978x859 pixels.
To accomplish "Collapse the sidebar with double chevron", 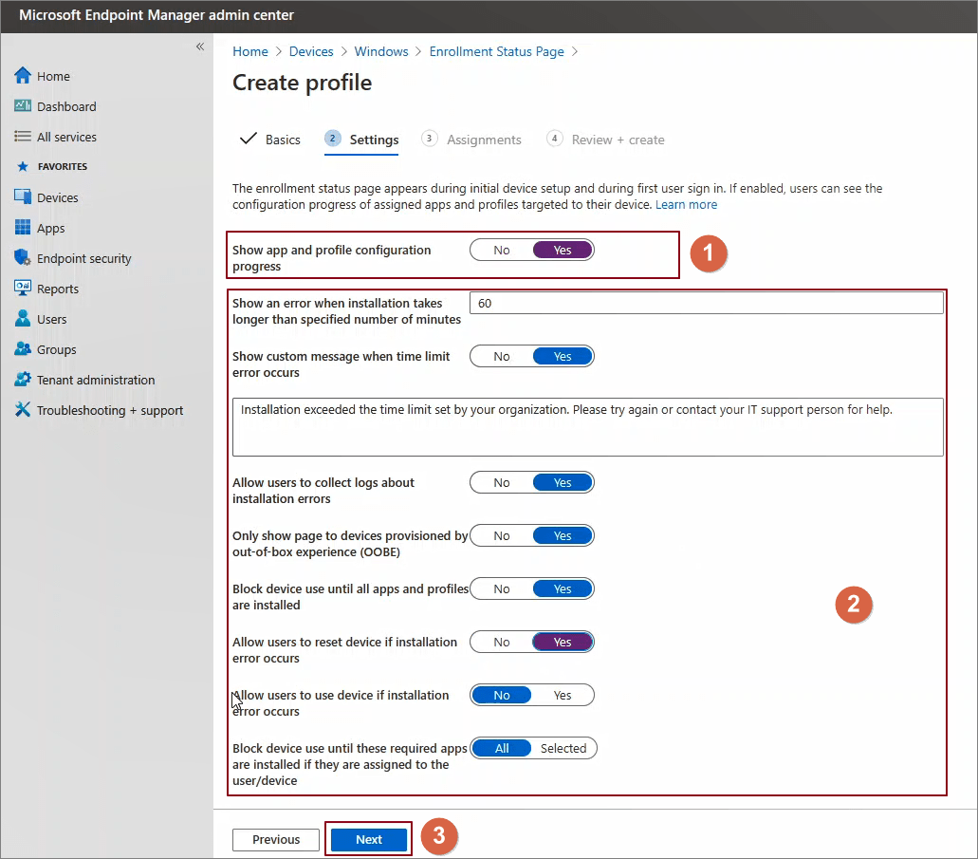I will [x=200, y=47].
